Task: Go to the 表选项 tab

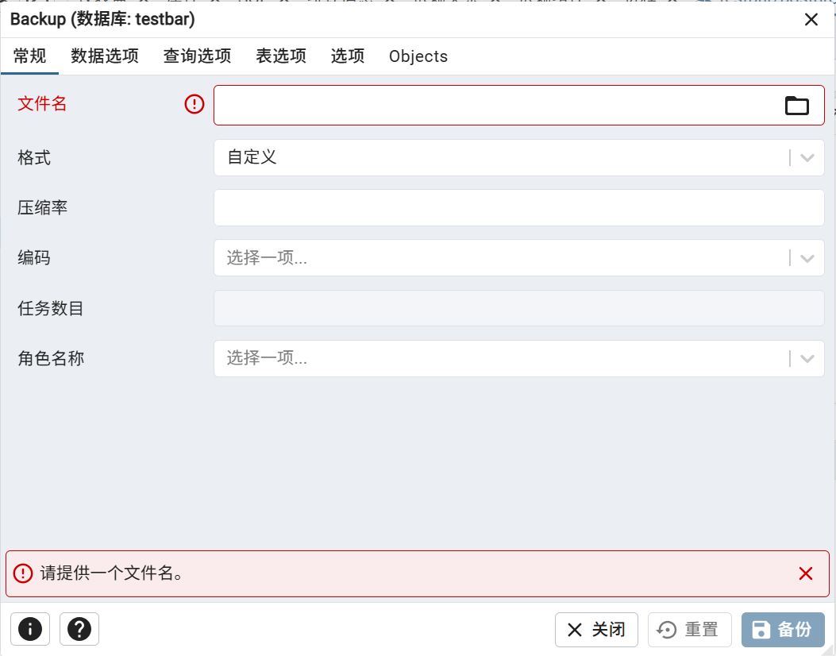Action: tap(281, 56)
